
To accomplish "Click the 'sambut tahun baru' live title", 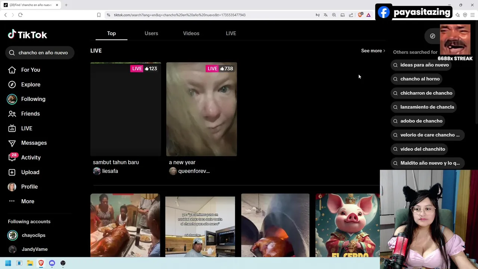I will point(116,162).
